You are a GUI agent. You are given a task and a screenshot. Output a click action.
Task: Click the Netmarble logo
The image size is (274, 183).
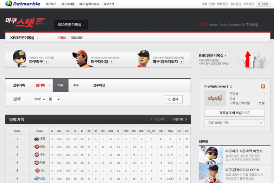[x=21, y=4]
